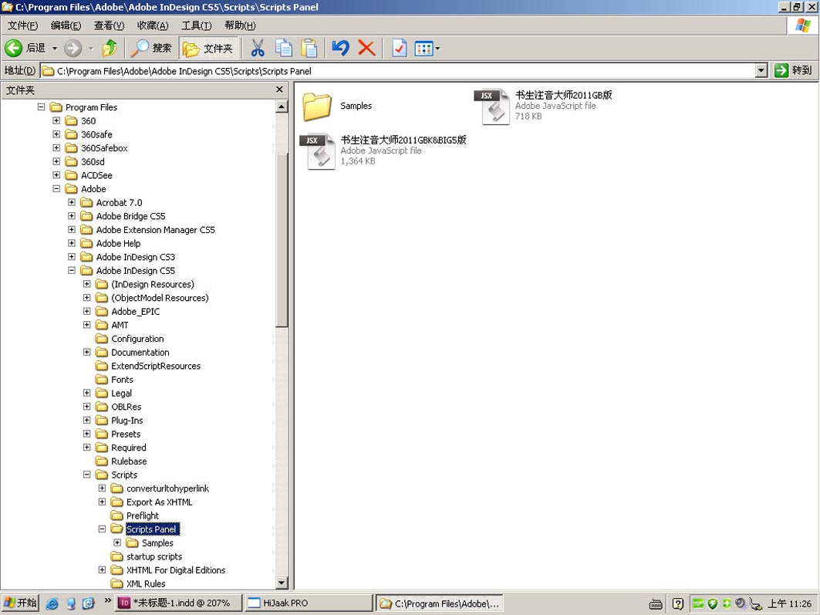
Task: Open the address bar dropdown arrow
Action: (761, 70)
